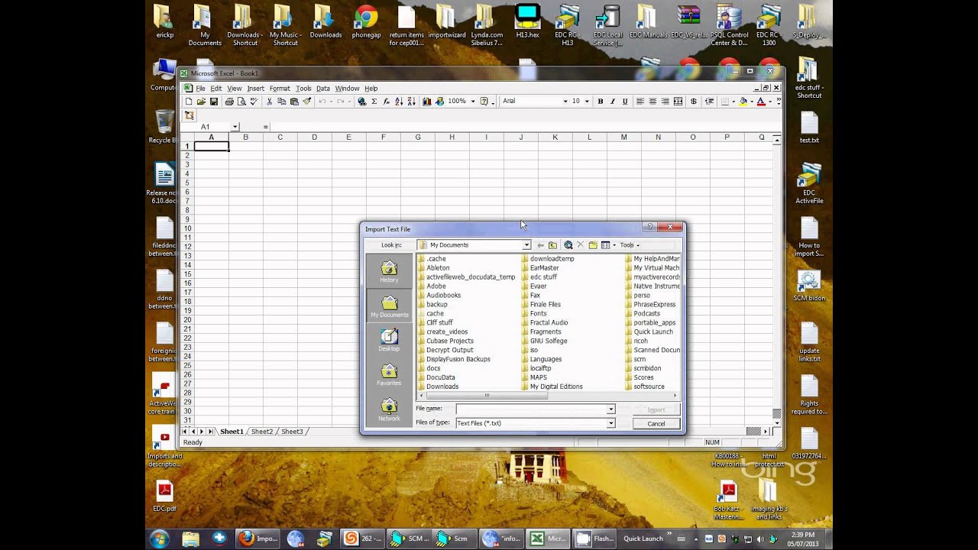This screenshot has height=550, width=978.
Task: Switch to the Sheet2 tab
Action: point(262,432)
